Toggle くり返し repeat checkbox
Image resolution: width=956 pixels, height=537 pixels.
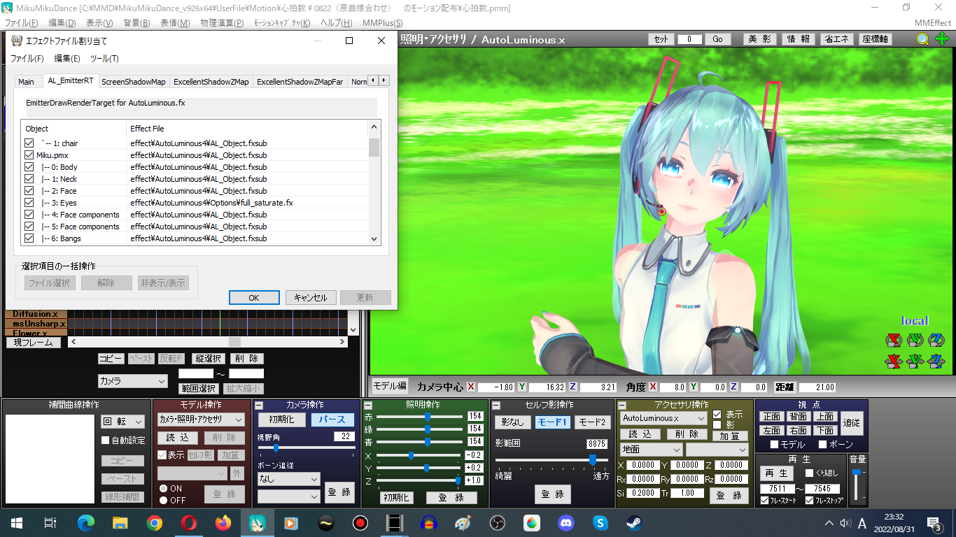pos(810,473)
